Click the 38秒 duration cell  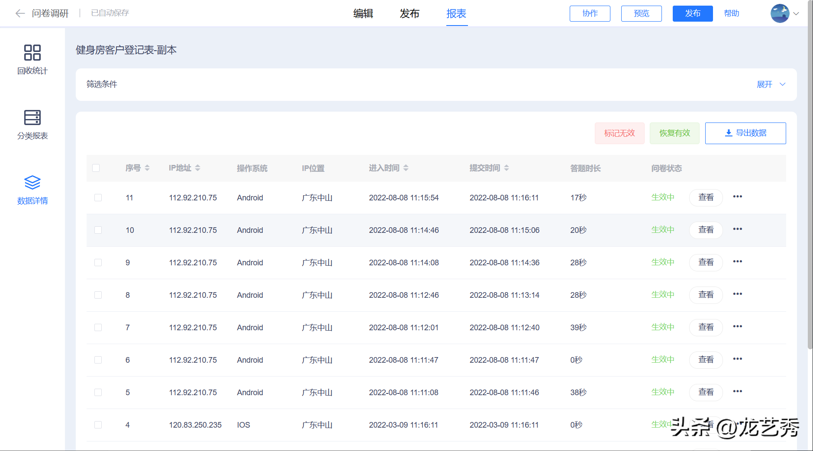click(578, 393)
